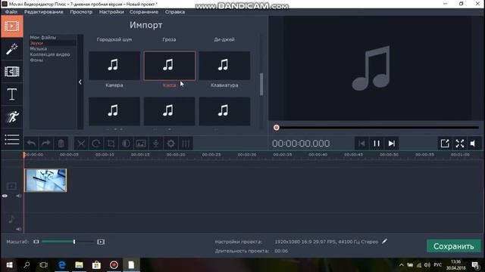This screenshot has width=485, height=272.
Task: Click the project settings 1920x1080 text
Action: coord(327,242)
